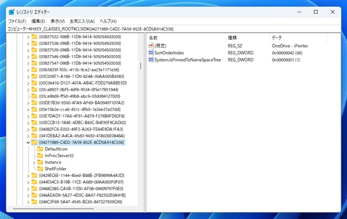
Task: Open the ヘルプ(H) menu
Action: (x=108, y=21)
